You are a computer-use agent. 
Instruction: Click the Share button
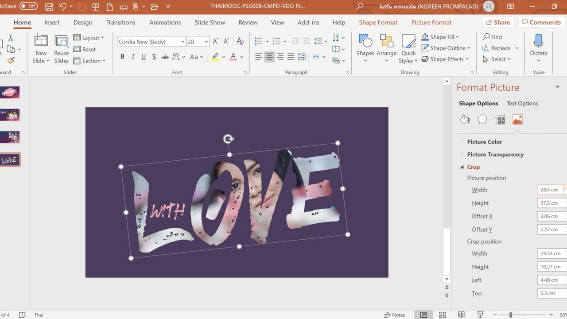point(498,22)
